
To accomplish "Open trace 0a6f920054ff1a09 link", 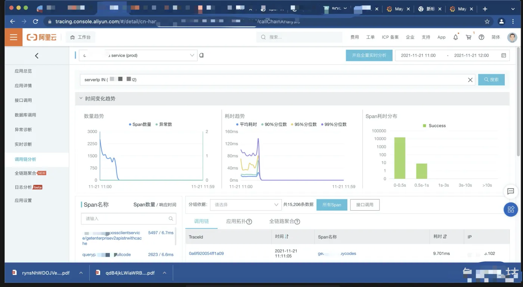I will tap(206, 253).
